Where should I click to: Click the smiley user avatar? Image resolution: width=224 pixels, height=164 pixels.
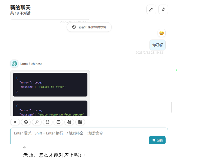162,33
